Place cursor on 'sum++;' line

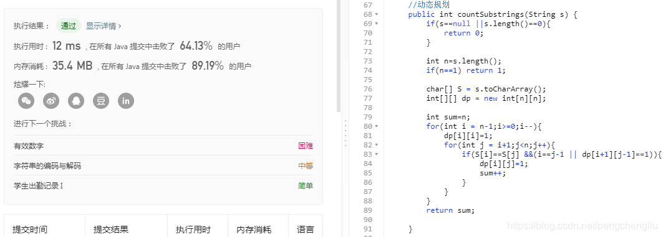[493, 173]
